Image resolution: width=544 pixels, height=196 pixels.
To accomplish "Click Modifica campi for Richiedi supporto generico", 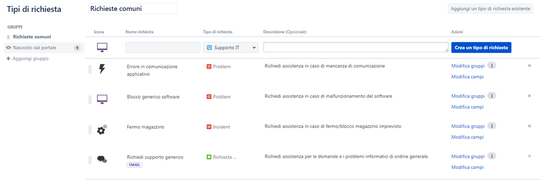I will (x=467, y=167).
